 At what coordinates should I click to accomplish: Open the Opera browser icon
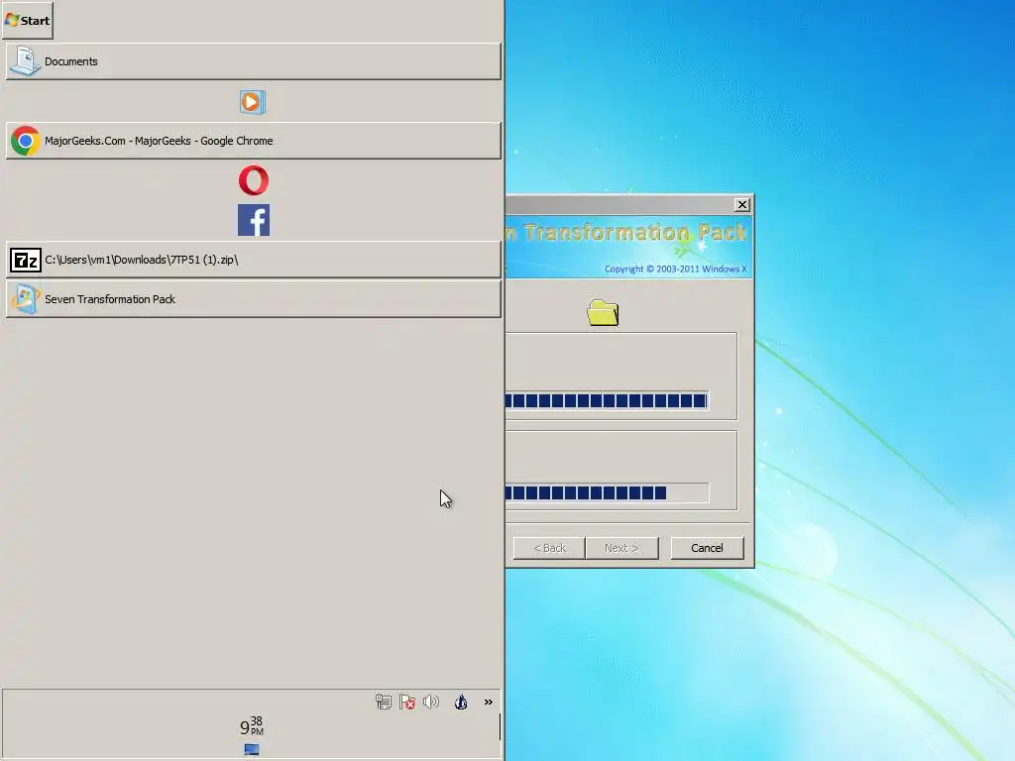tap(253, 180)
